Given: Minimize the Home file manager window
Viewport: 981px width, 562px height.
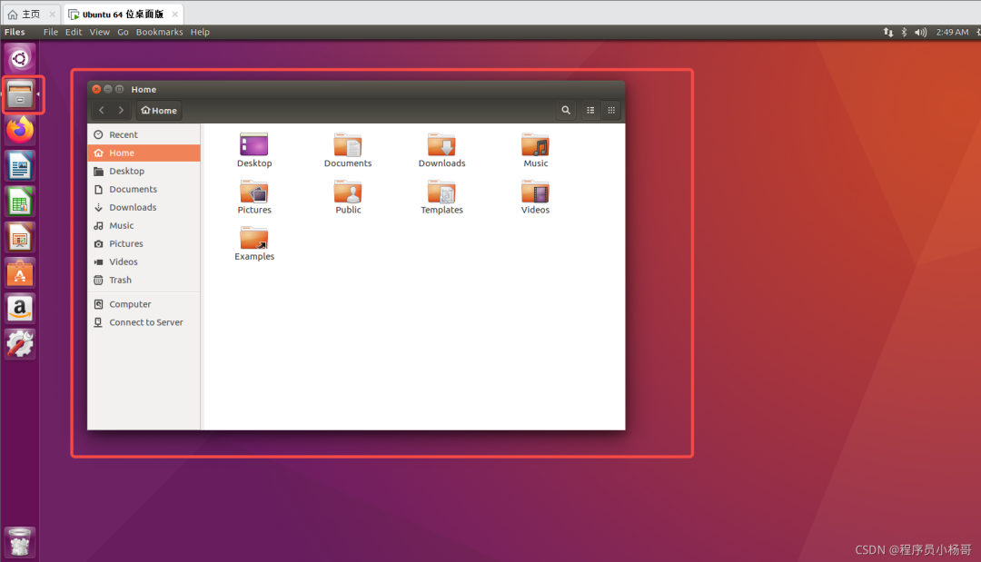Looking at the screenshot, I should click(x=107, y=89).
